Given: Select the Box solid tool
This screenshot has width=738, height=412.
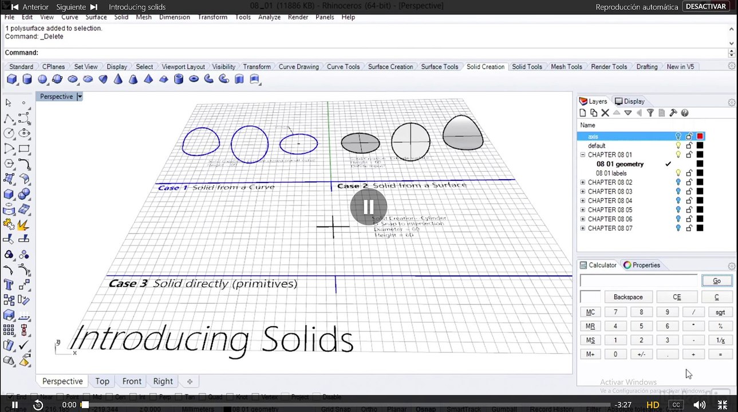Looking at the screenshot, I should click(11, 79).
